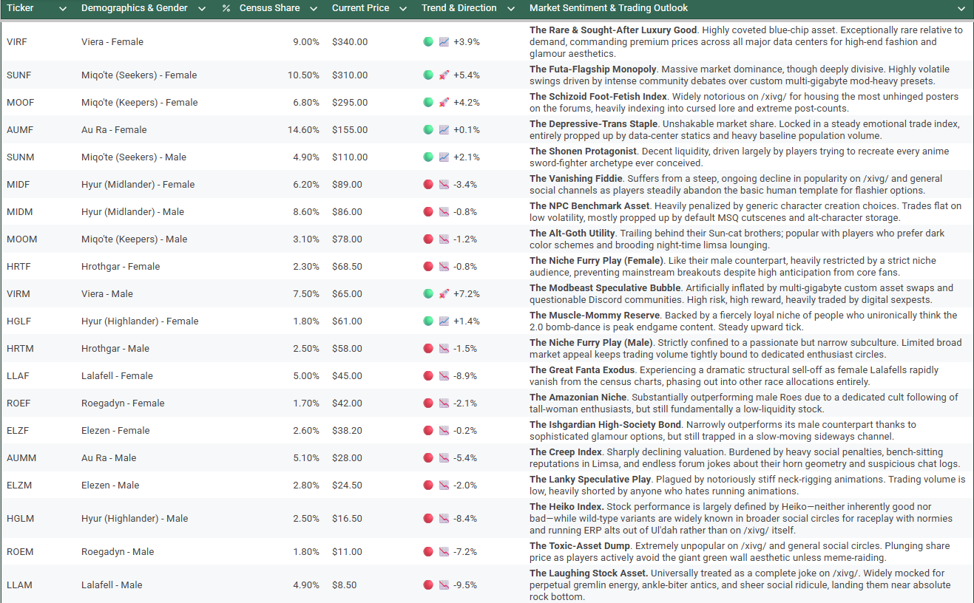Click the downward chart icon in the LLAM row
Viewport: 974px width, 603px height.
(x=444, y=585)
